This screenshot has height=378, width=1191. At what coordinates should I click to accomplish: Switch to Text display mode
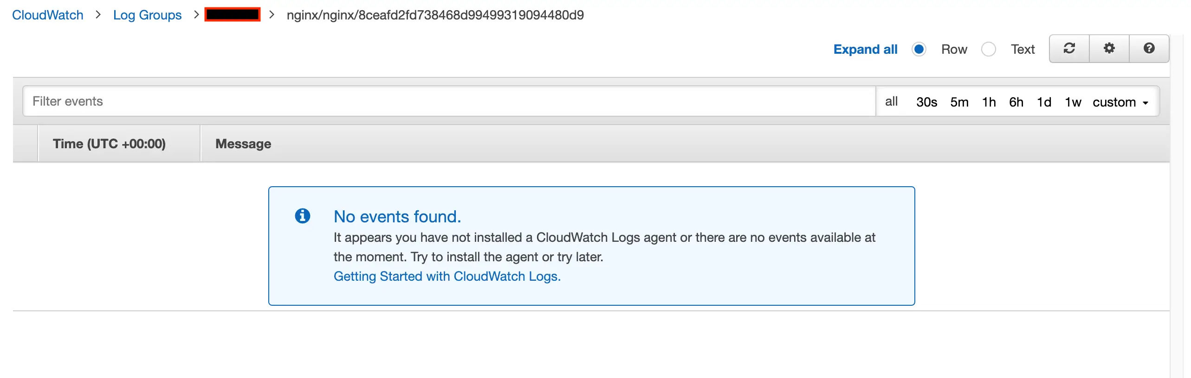pos(989,49)
